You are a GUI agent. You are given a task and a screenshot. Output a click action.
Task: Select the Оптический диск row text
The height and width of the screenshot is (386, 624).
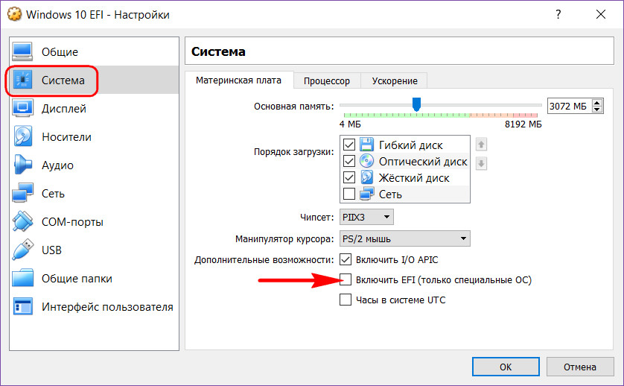pyautogui.click(x=423, y=162)
